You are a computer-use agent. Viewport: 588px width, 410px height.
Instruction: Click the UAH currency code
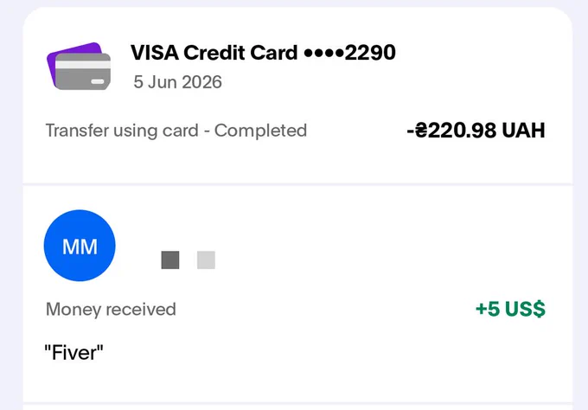[x=523, y=130]
